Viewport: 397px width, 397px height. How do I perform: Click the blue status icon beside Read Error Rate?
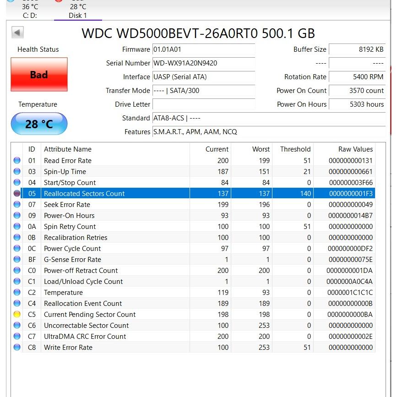(17, 161)
